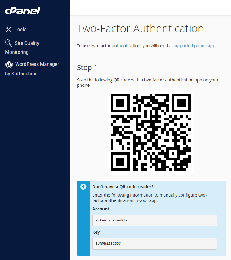Click the Step 1 heading
231x260 pixels.
point(87,68)
